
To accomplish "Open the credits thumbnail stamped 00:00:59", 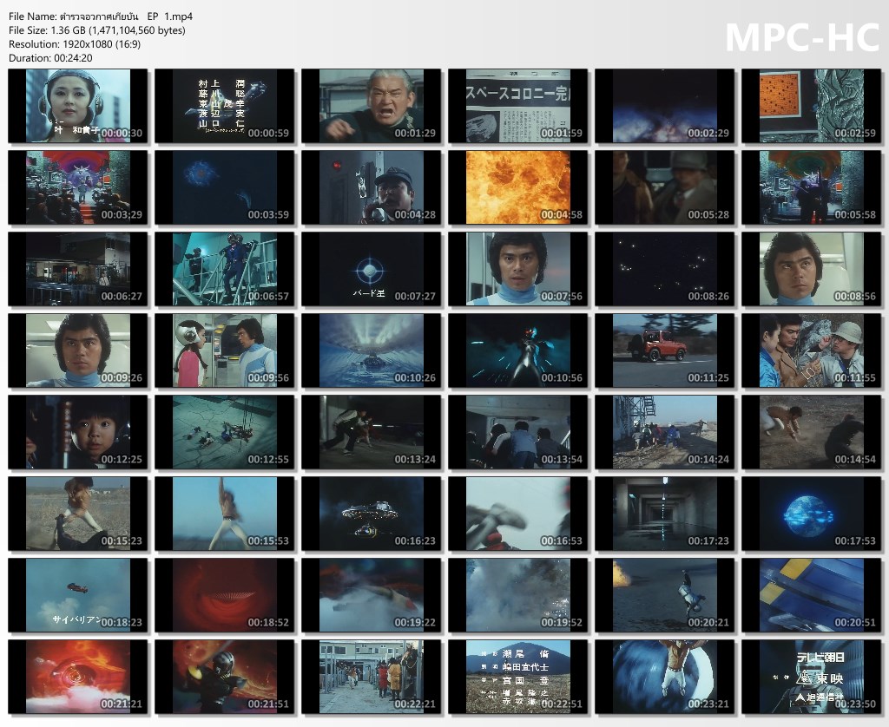I will click(225, 106).
